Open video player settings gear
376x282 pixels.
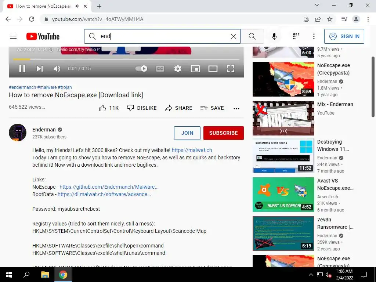point(178,69)
